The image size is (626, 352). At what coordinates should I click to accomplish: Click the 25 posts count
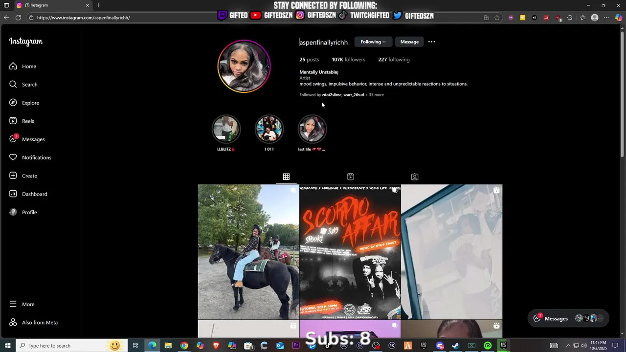(x=309, y=60)
